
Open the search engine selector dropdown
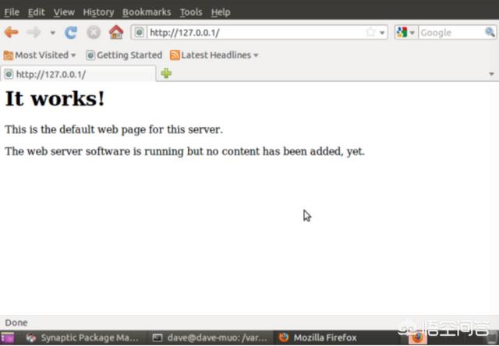pos(405,33)
